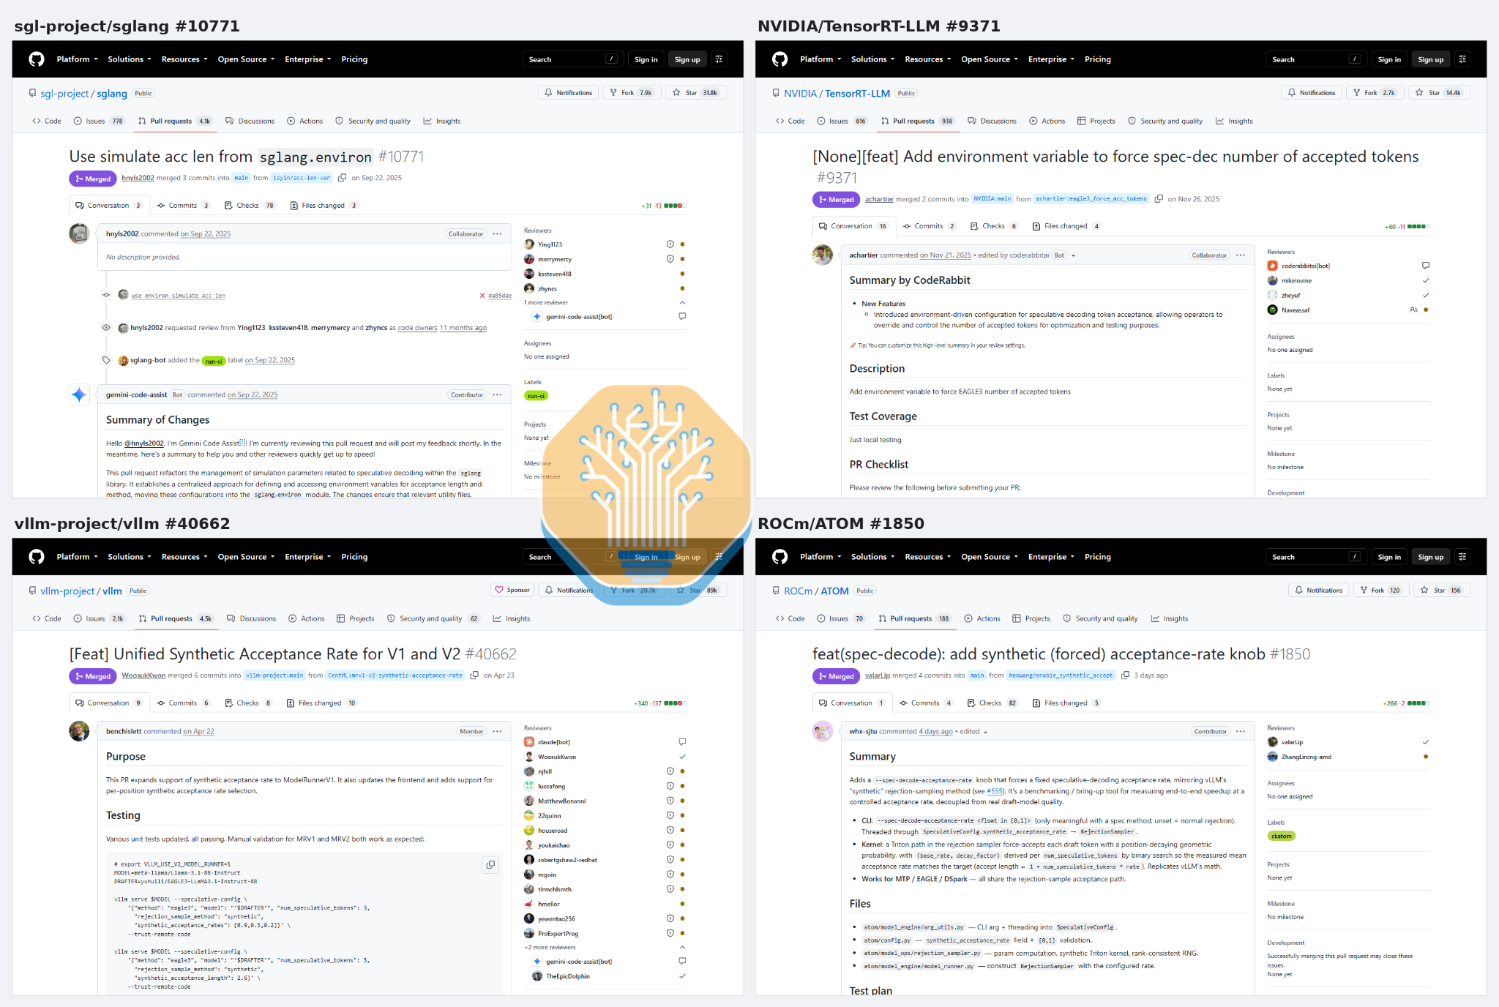Open the Files changed tab in the TensorRT-LLM PR
1499x1007 pixels.
pyautogui.click(x=1066, y=226)
